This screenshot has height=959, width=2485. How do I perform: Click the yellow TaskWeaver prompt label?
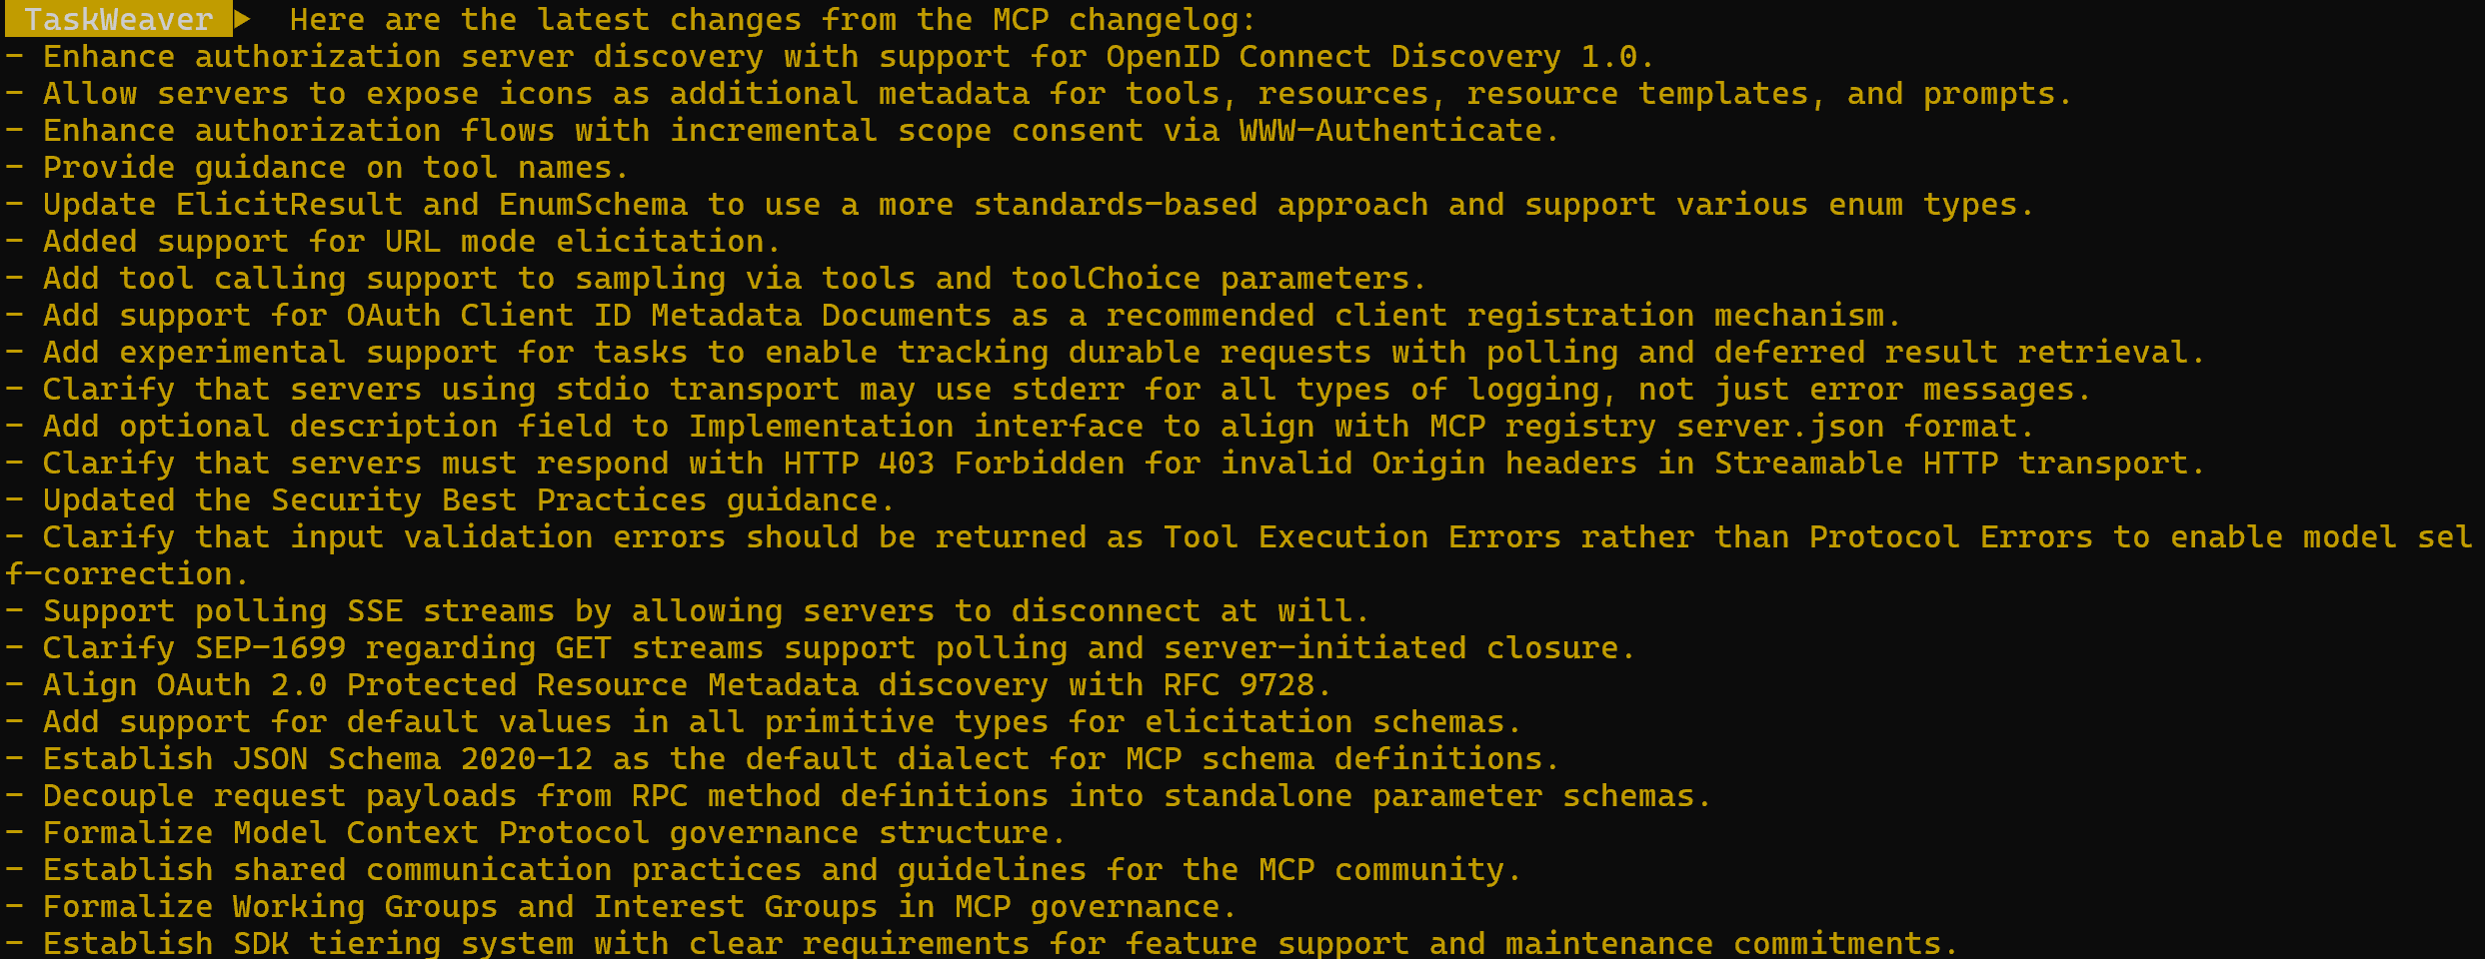118,19
